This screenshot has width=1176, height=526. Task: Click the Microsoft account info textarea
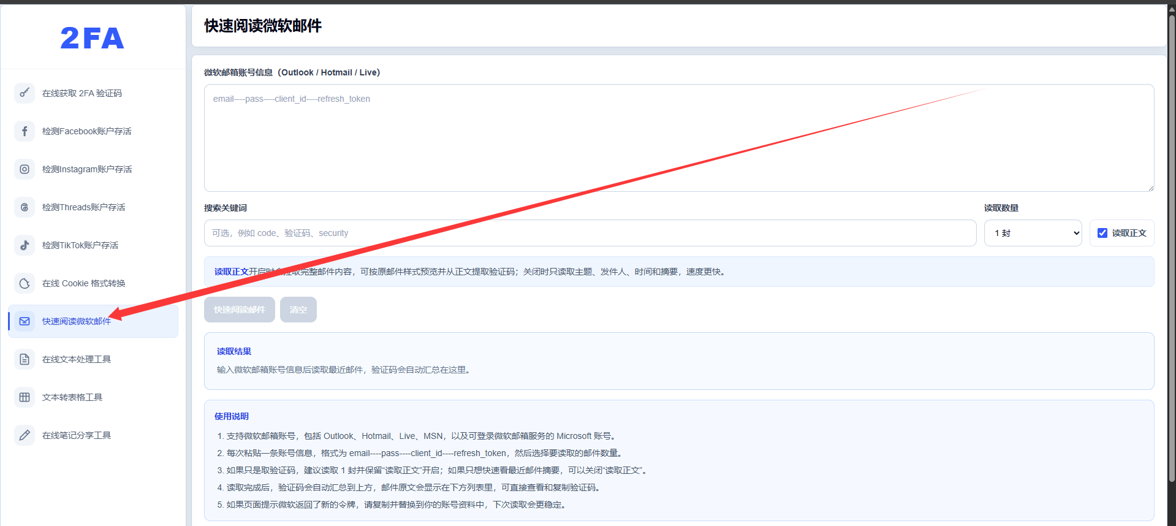pyautogui.click(x=679, y=138)
